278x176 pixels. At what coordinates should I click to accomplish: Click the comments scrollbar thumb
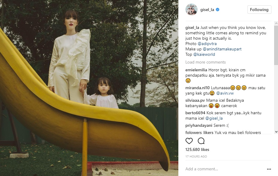click(276, 45)
